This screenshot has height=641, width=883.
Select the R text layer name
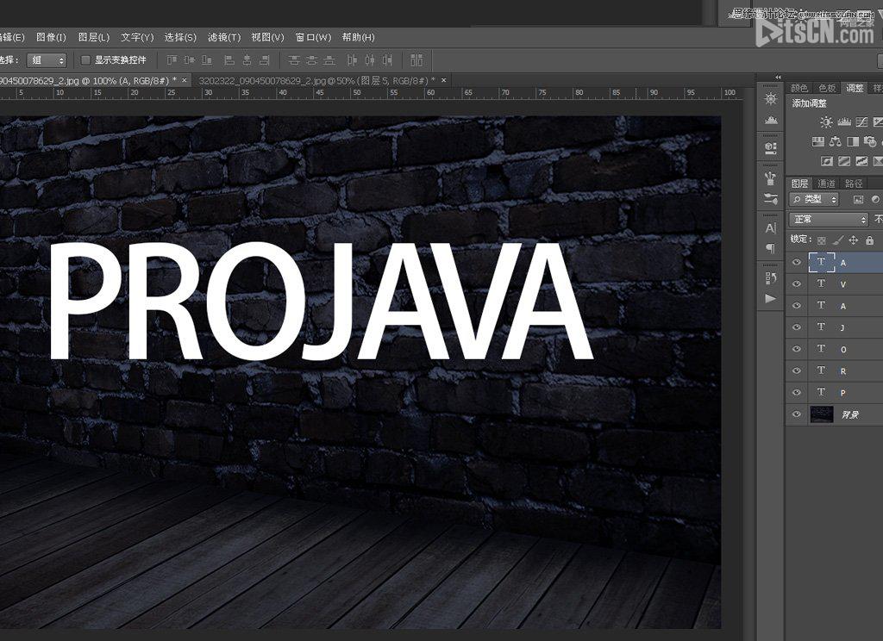click(843, 371)
